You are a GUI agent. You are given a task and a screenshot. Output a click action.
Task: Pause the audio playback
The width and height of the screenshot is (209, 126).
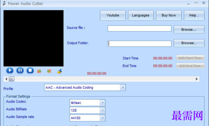point(20,70)
